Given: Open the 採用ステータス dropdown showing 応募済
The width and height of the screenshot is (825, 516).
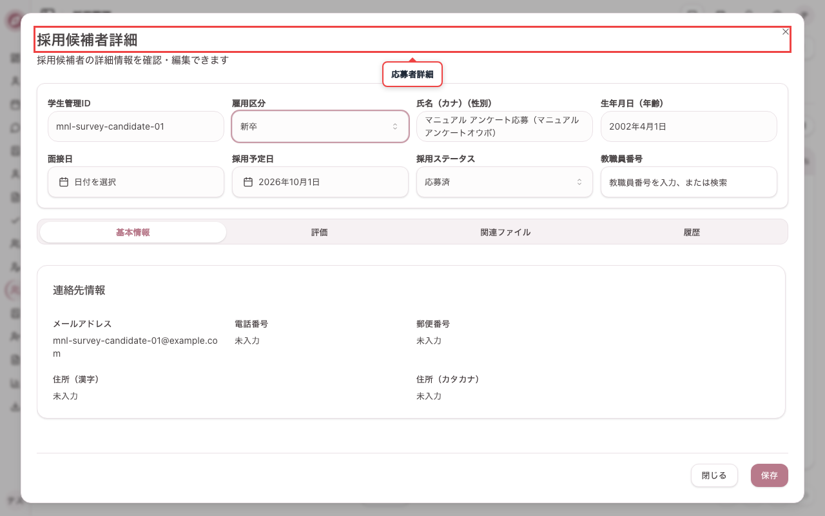Looking at the screenshot, I should coord(505,182).
